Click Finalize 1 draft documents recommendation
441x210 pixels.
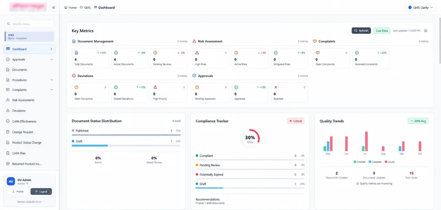tap(210, 203)
